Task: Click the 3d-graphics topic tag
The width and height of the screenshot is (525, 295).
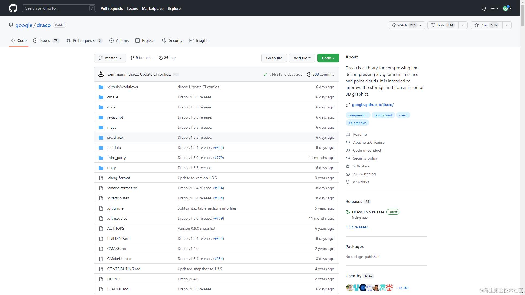Action: tap(357, 123)
